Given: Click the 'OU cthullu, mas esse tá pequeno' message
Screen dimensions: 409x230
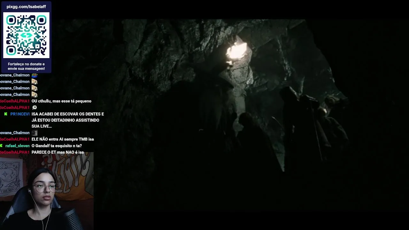Looking at the screenshot, I should click(61, 101).
